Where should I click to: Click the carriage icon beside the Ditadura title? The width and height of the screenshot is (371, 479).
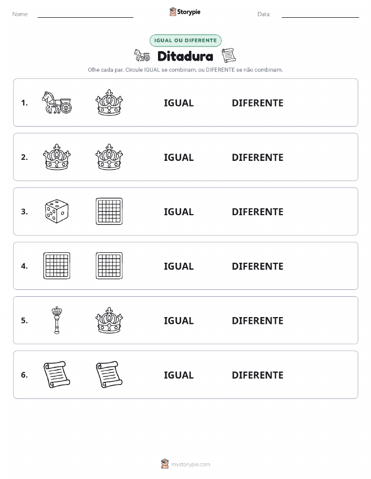point(142,55)
